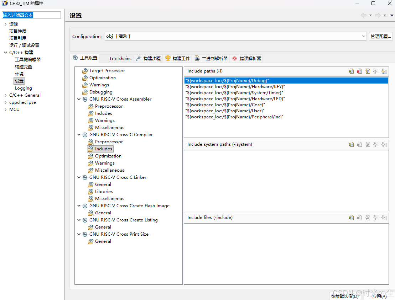Viewport: 395px width, 300px height.
Task: Click Print Size tool icon
Action: (85, 234)
